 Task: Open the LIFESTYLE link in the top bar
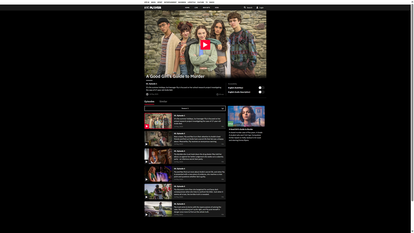[192, 2]
